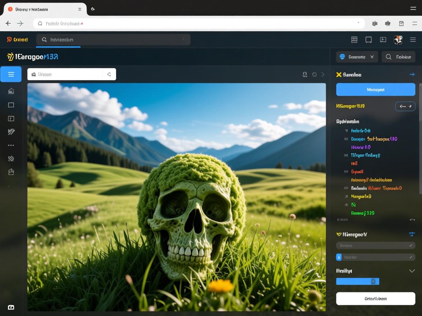The width and height of the screenshot is (422, 316).
Task: Click the blue hamburger menu button in sidebar
Action: coord(11,74)
